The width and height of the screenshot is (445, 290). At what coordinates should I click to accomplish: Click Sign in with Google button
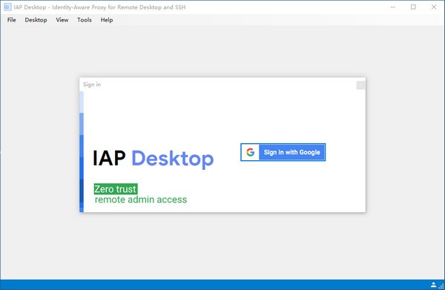pos(283,152)
